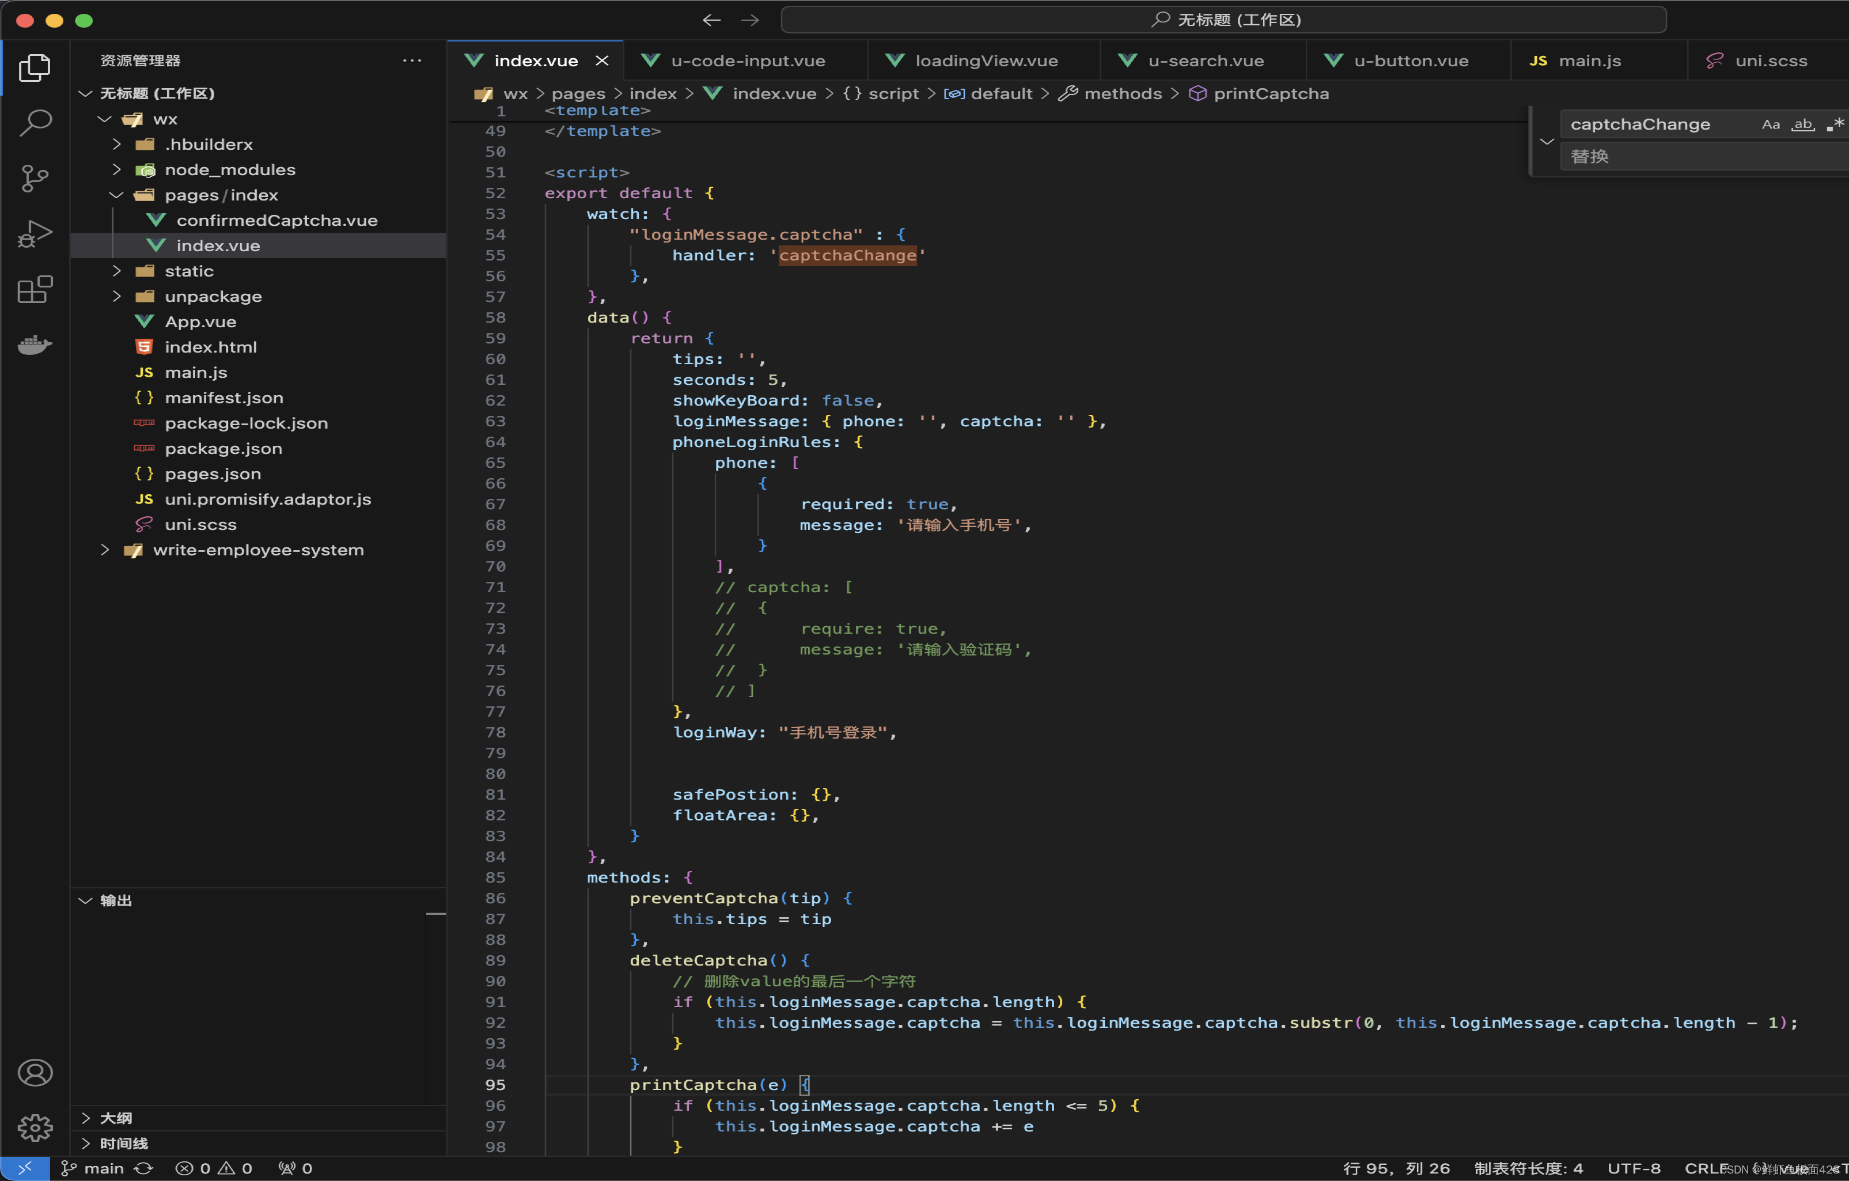Expand the 时间线 timeline section
Image resolution: width=1849 pixels, height=1181 pixels.
[x=85, y=1144]
